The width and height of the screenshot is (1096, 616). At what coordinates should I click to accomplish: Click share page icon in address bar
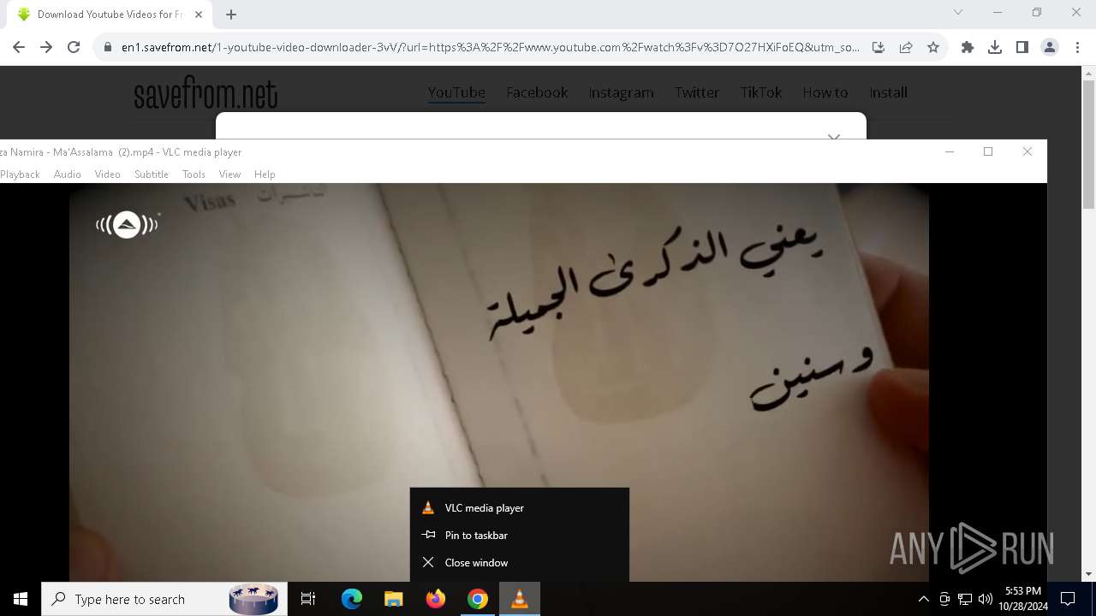(x=906, y=48)
